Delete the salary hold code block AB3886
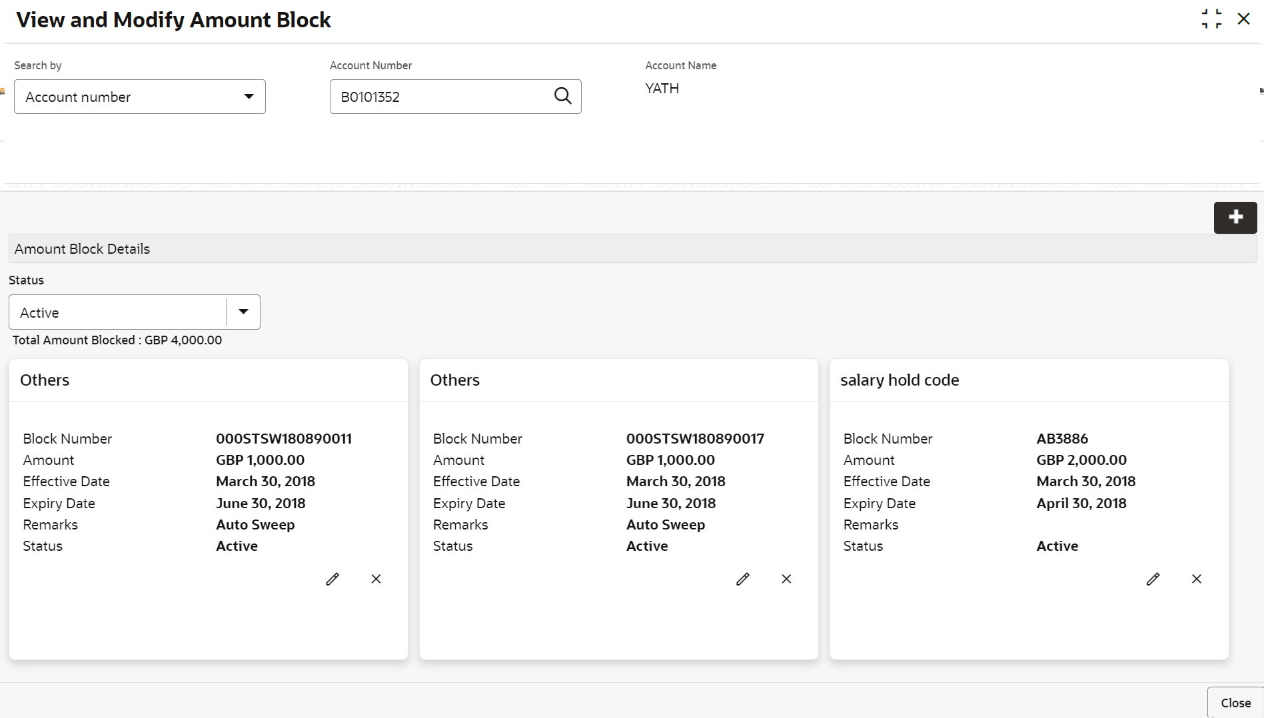Screen dimensions: 1264x718 coord(1196,579)
